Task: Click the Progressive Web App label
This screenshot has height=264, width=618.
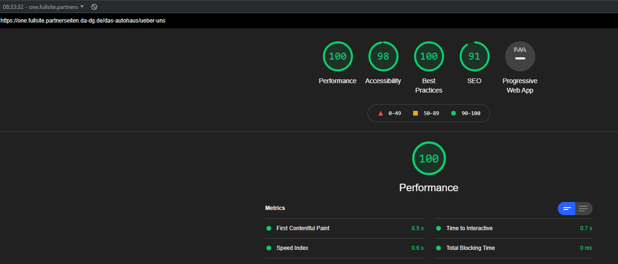Action: click(x=520, y=85)
